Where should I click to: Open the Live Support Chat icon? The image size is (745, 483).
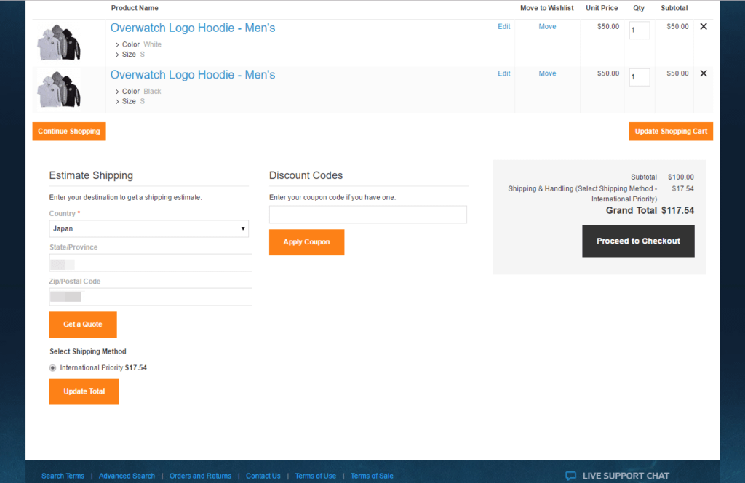[x=570, y=476]
